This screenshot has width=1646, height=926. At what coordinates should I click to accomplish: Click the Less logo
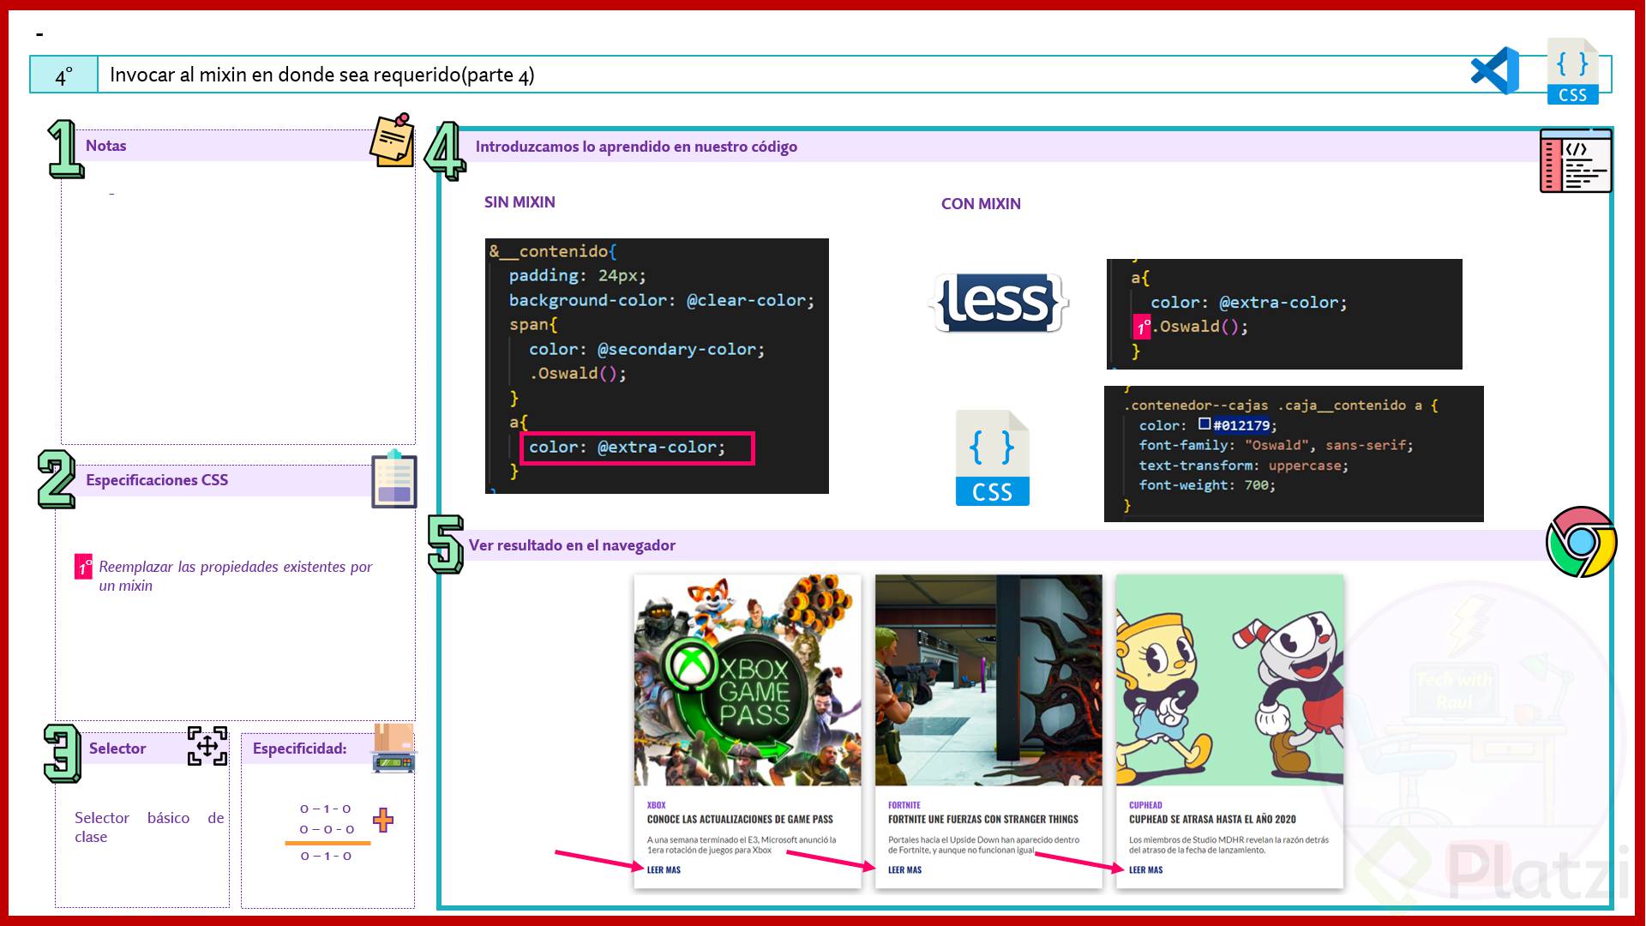[x=998, y=303]
